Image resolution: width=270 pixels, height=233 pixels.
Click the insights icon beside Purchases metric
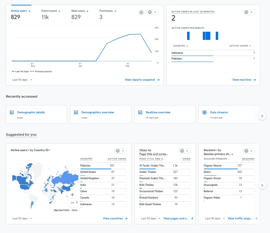(141, 12)
